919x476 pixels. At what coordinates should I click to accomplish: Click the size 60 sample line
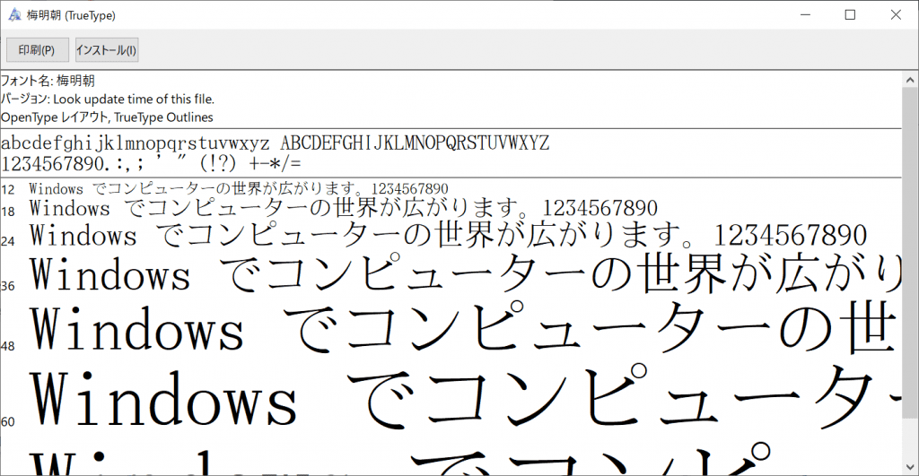coord(466,398)
